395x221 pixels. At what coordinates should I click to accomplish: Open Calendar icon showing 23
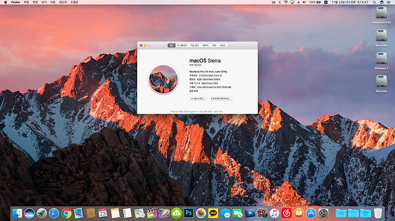pos(103,213)
